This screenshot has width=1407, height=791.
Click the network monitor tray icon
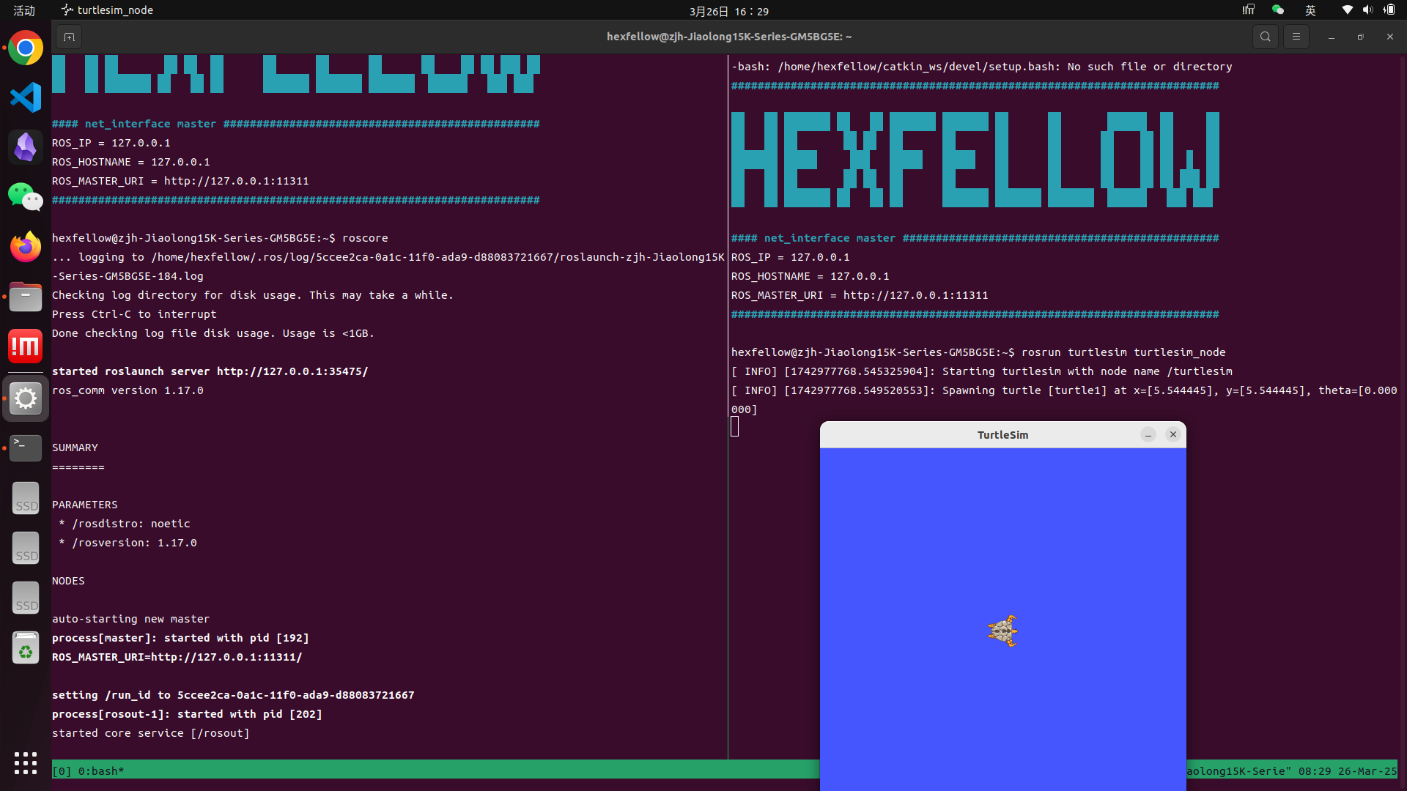click(x=1248, y=10)
